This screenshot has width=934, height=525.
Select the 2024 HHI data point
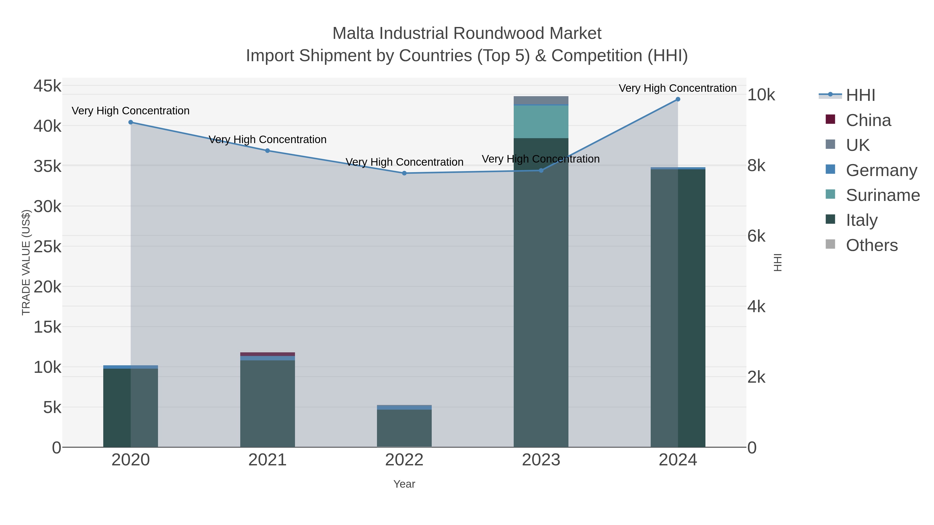[678, 99]
